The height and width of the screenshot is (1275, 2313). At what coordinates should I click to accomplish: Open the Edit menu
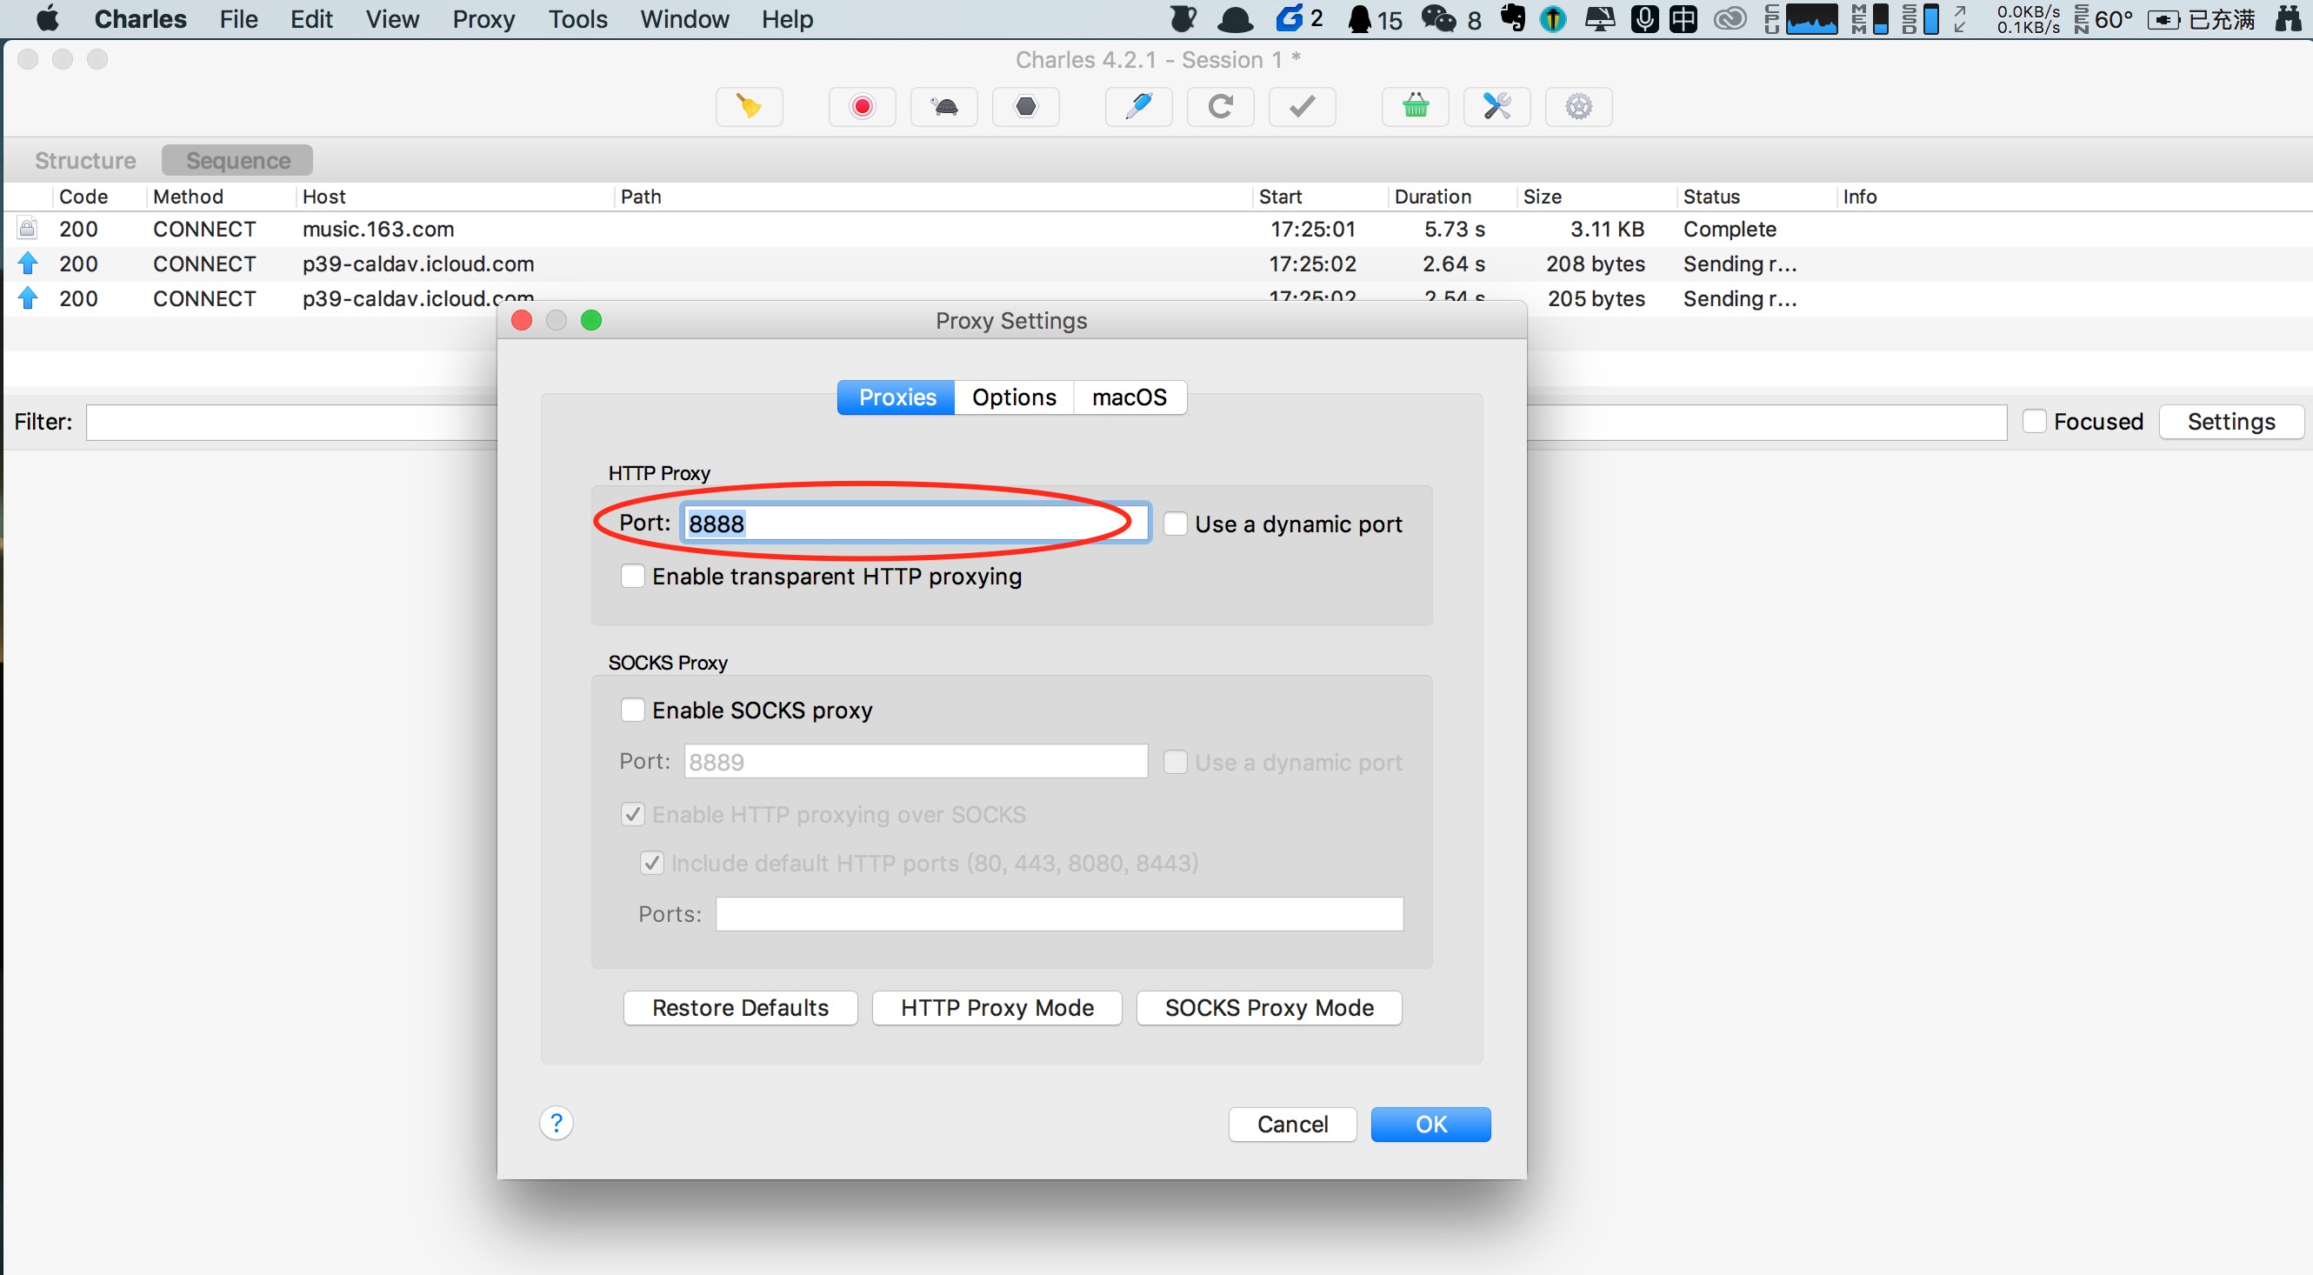[311, 19]
